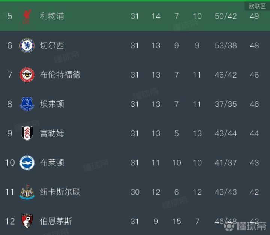Click the 富勒姆 team name
The height and width of the screenshot is (235, 270).
tap(52, 133)
